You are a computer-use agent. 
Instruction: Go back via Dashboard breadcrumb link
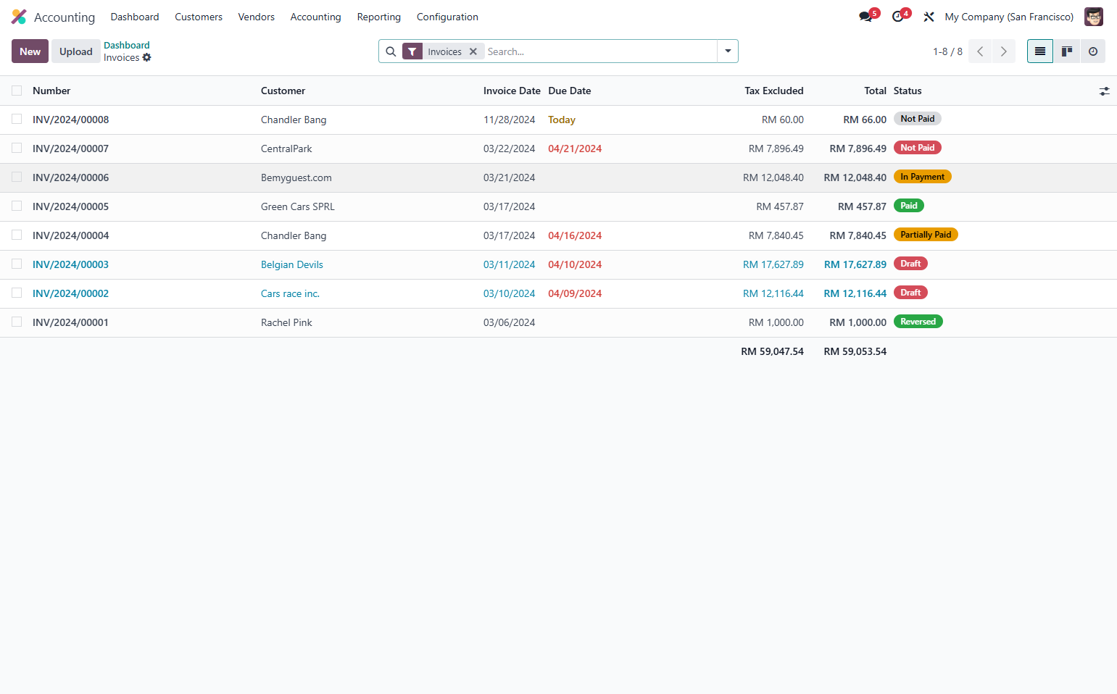(127, 45)
